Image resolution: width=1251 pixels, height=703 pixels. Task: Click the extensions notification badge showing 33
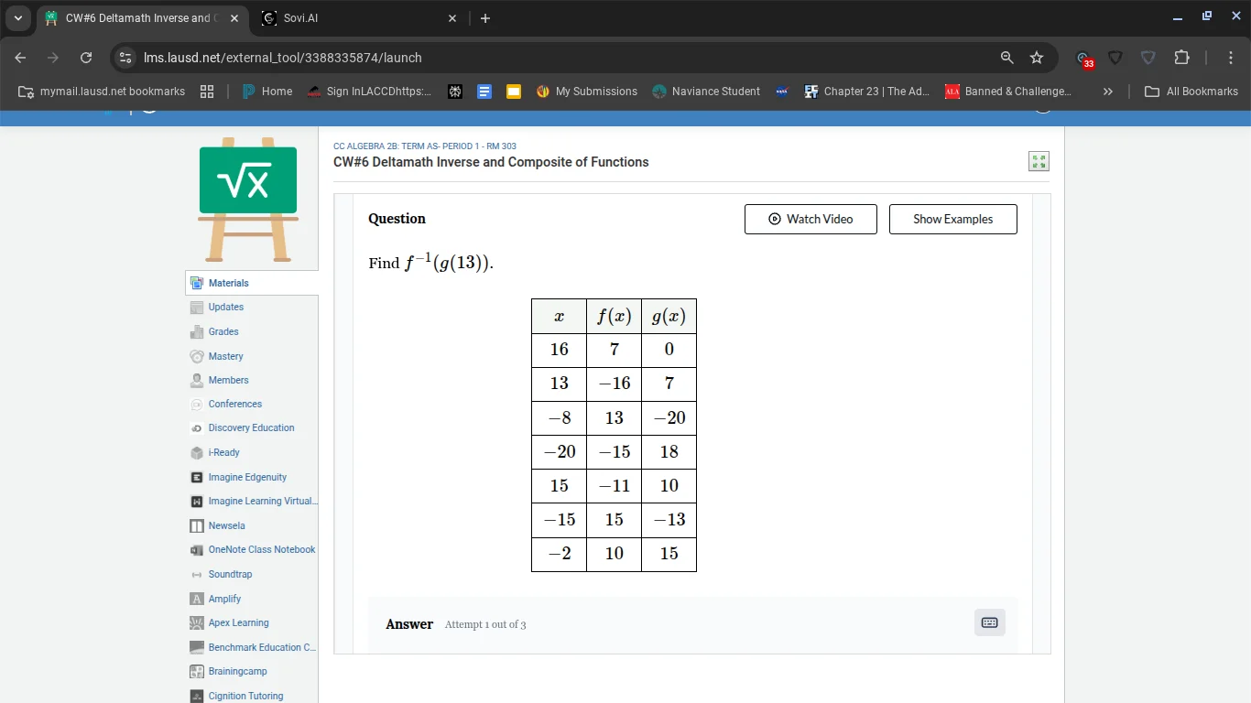coord(1087,62)
